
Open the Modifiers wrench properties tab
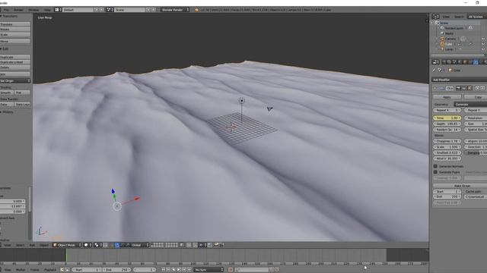pyautogui.click(x=476, y=62)
